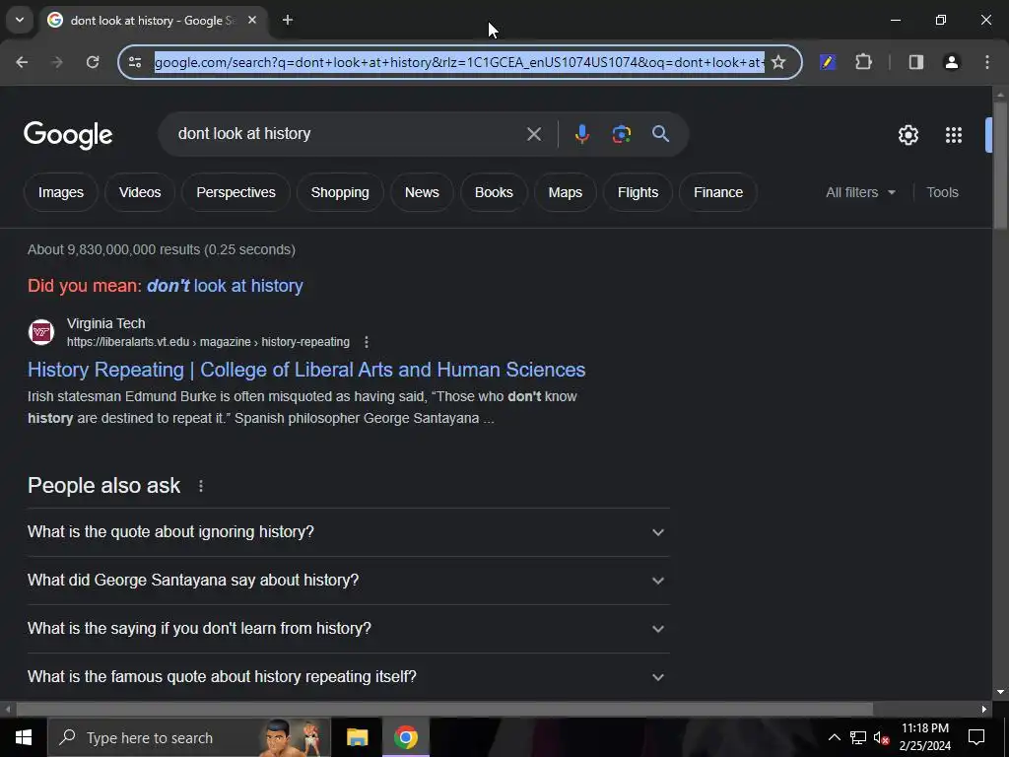The height and width of the screenshot is (757, 1009).
Task: Switch to Finance results
Action: pyautogui.click(x=718, y=192)
